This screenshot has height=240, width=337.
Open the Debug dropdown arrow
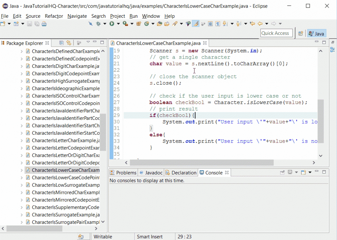click(105, 24)
